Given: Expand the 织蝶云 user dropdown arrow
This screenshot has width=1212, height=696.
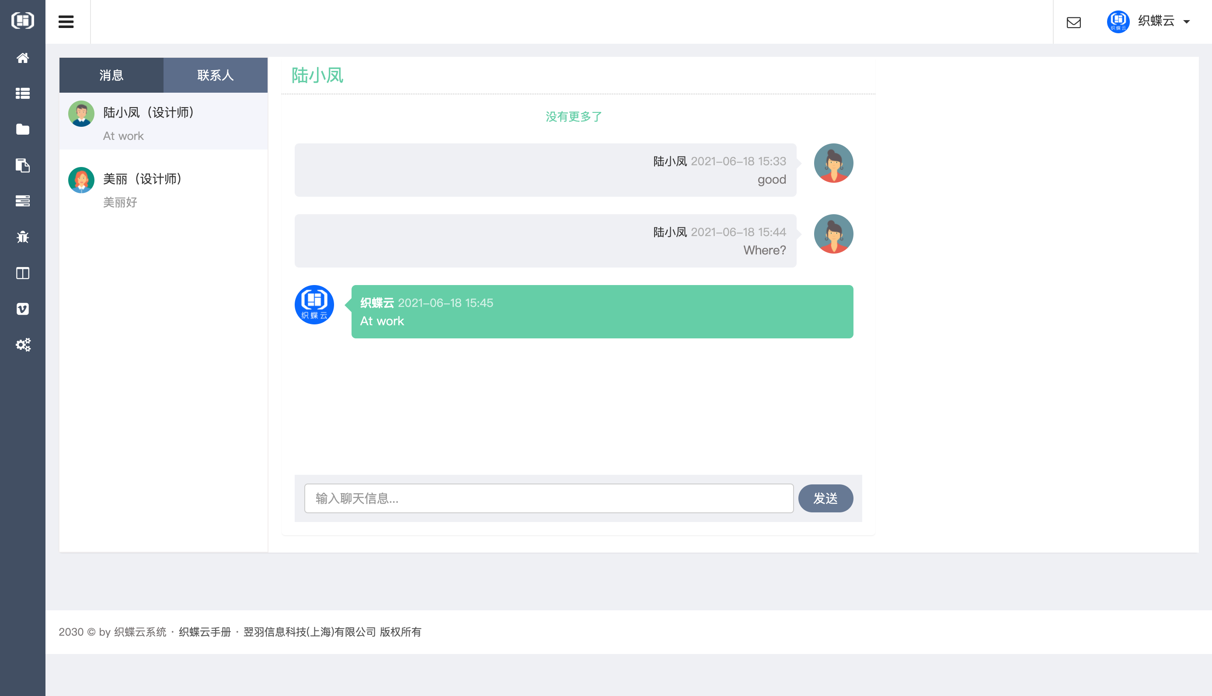Looking at the screenshot, I should 1186,22.
